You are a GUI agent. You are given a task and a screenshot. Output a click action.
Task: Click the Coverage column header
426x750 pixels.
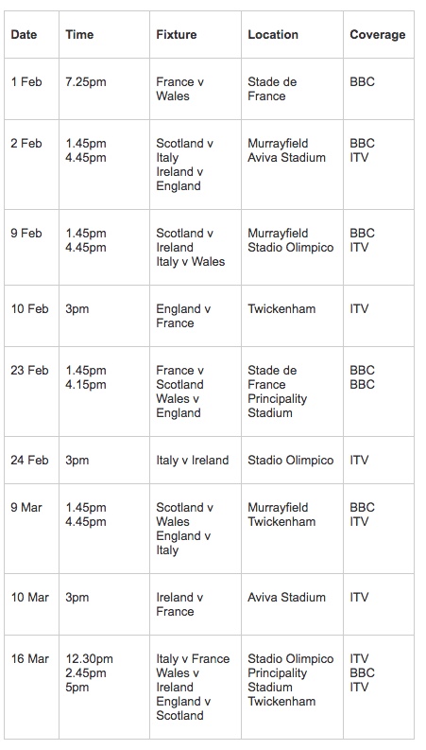pos(377,34)
